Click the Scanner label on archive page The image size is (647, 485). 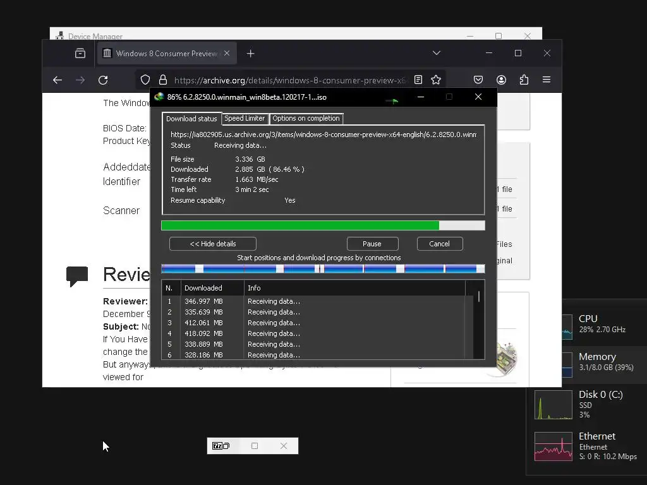121,211
